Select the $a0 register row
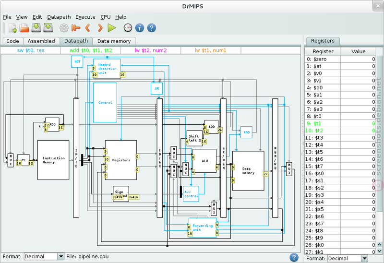 [x=340, y=88]
